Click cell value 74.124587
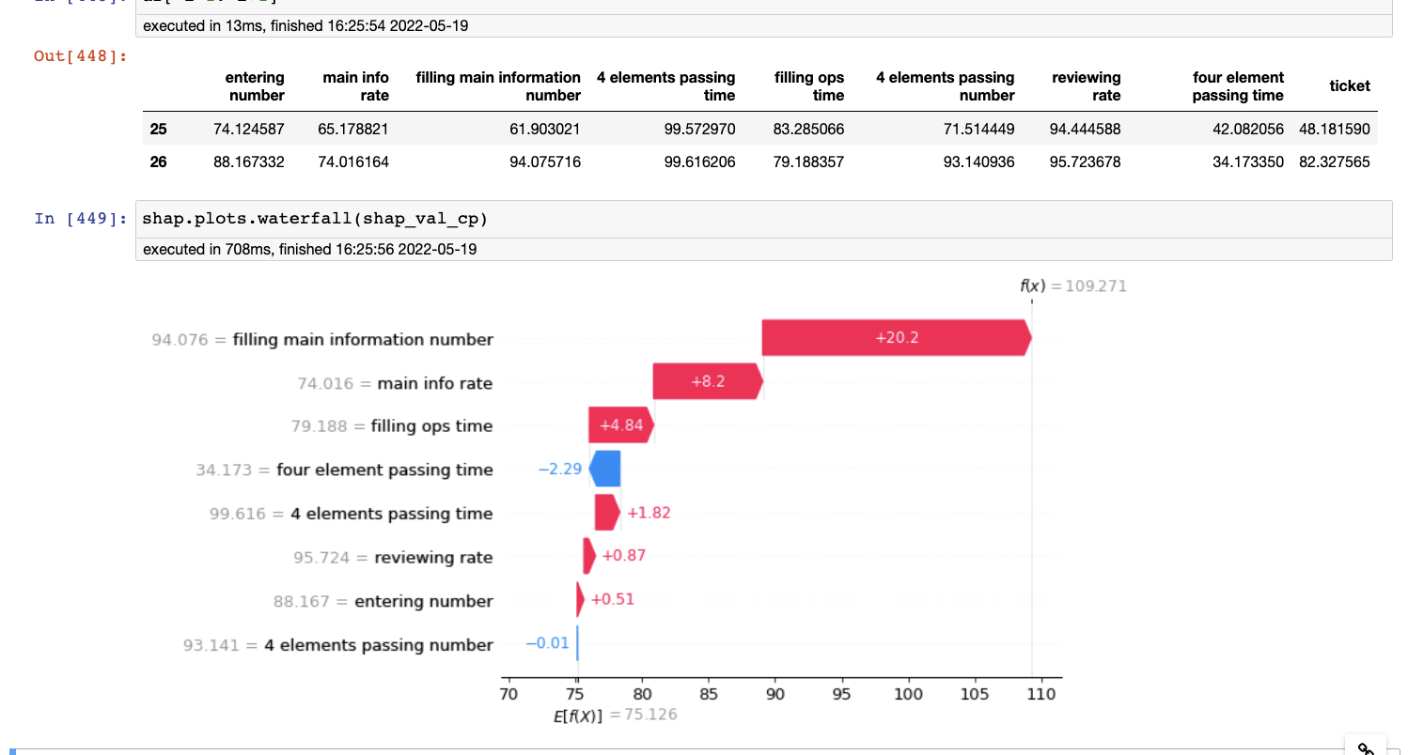 [249, 129]
